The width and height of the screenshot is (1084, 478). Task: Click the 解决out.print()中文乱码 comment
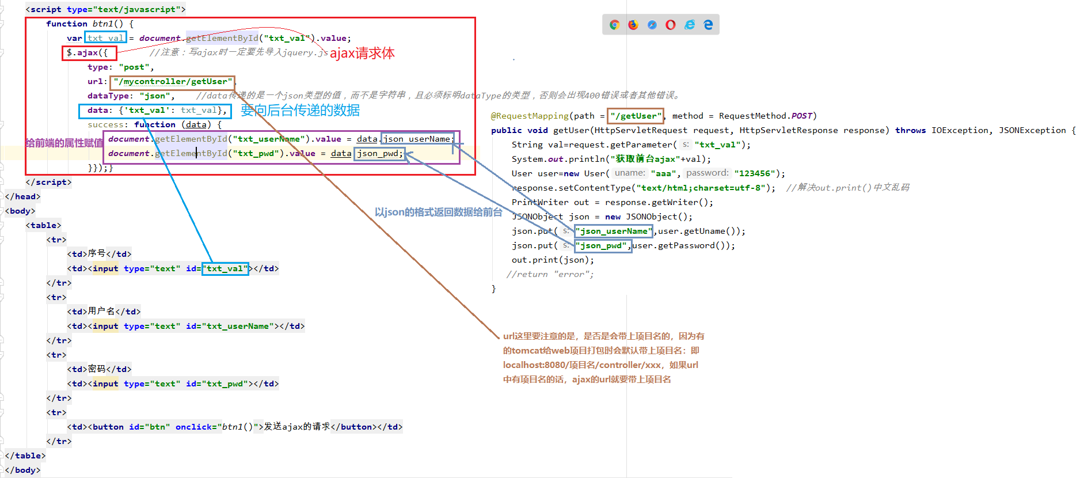coord(848,188)
